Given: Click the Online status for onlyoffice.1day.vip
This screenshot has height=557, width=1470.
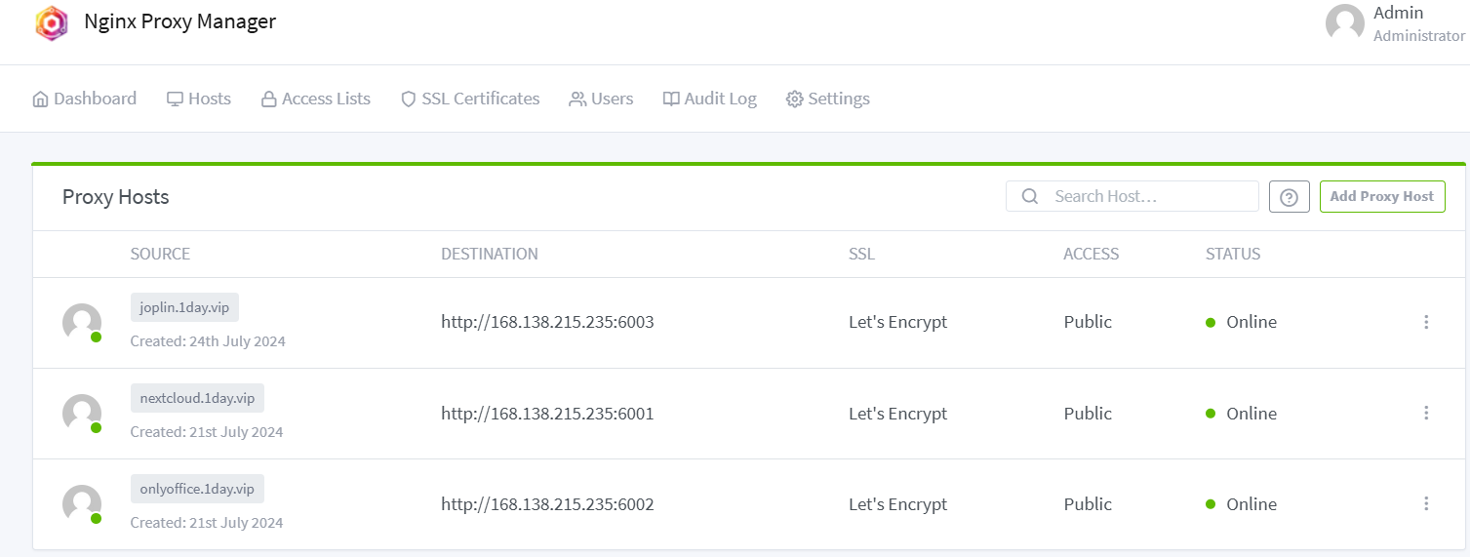Looking at the screenshot, I should [1242, 504].
